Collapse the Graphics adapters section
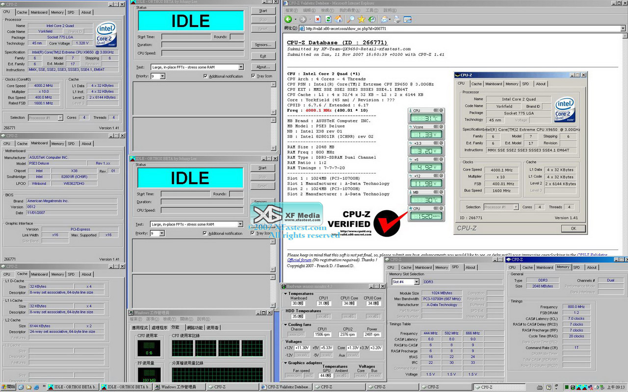Screen dimensions: 628x392 tap(286, 363)
